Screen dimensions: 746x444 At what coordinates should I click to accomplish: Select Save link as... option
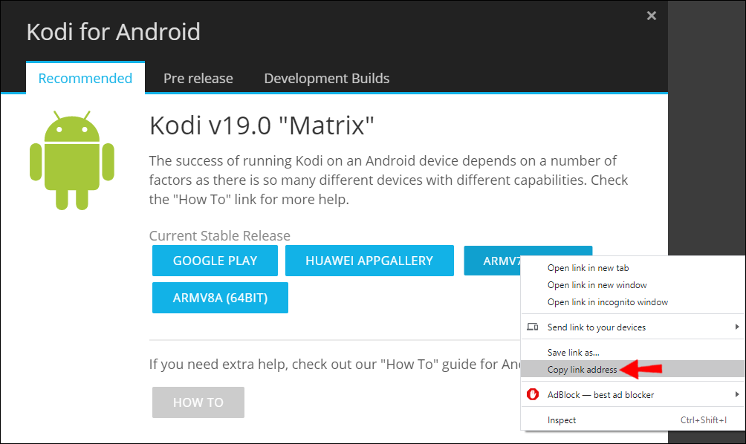(x=573, y=352)
